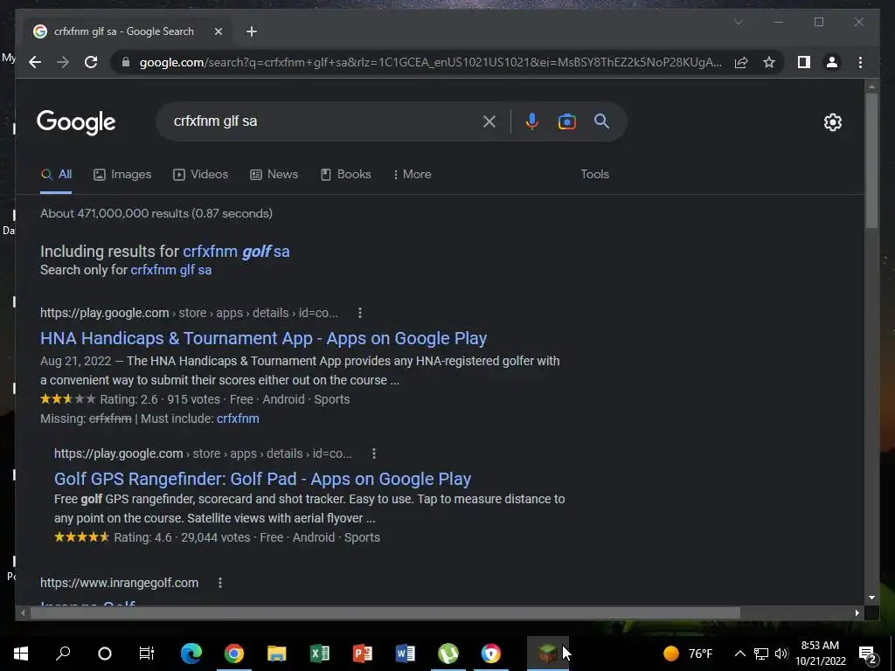Screen dimensions: 895x671
Task: Search only for crfxfnm glf sa
Action: pyautogui.click(x=171, y=270)
